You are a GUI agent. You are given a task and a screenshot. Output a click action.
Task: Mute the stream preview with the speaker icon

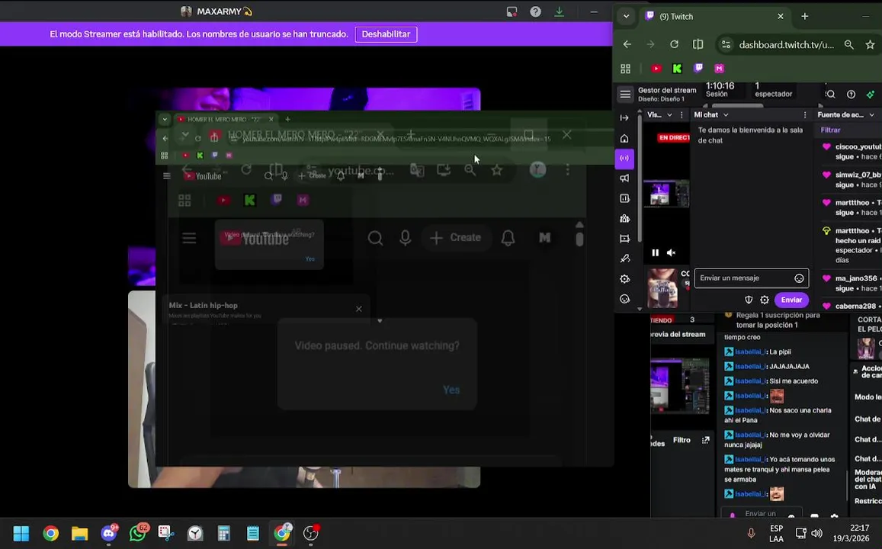pyautogui.click(x=671, y=253)
